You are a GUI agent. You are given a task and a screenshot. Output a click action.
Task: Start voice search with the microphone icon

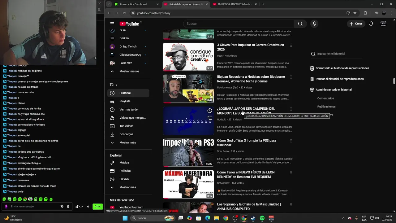click(314, 24)
